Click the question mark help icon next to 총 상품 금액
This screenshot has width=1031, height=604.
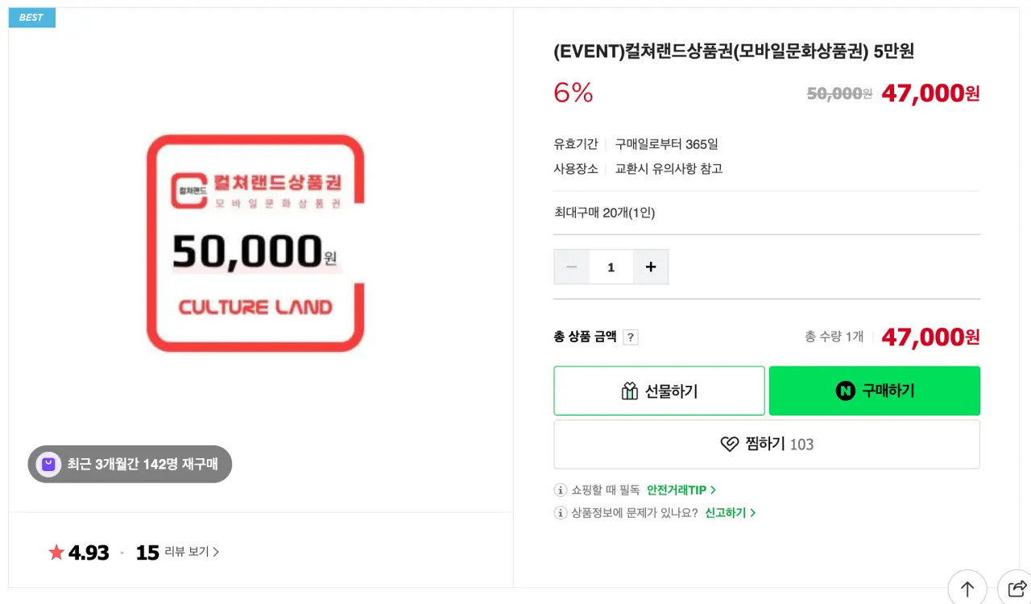tap(631, 337)
